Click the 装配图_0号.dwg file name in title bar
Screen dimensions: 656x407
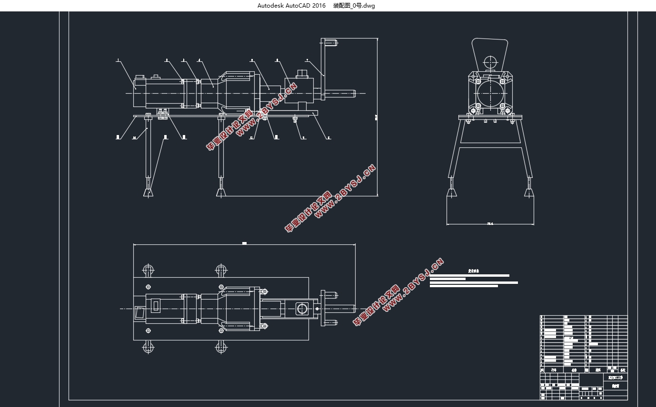pyautogui.click(x=354, y=6)
